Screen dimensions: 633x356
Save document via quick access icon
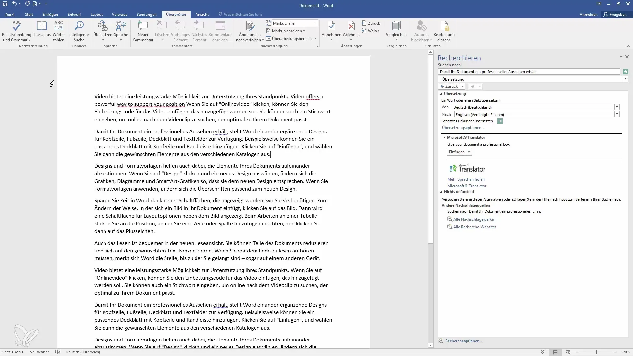pos(5,4)
